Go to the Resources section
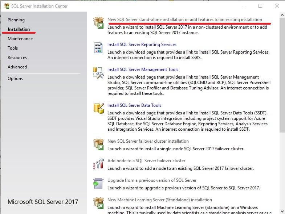Screen dimensions: 285x214 (x=17, y=58)
